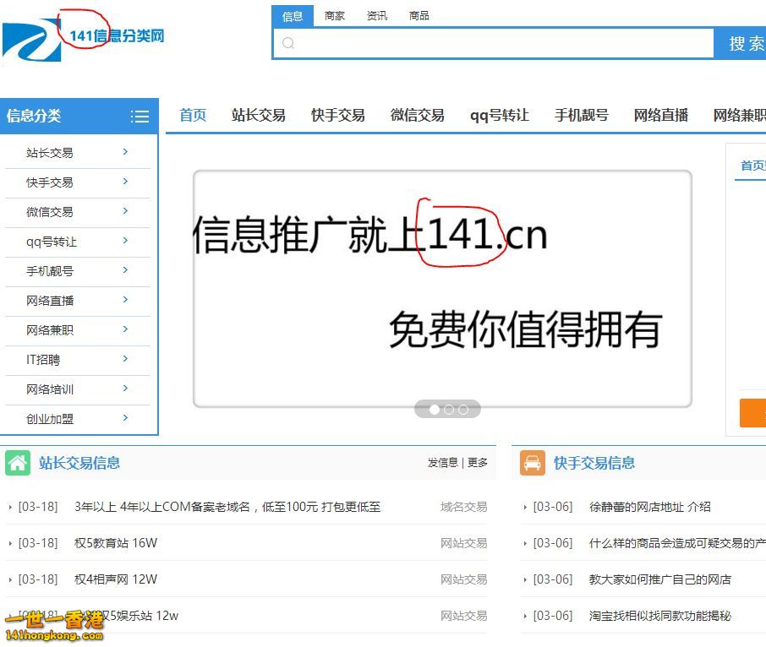The image size is (766, 647).
Task: Switch to the 资讯 search tab
Action: (x=376, y=16)
